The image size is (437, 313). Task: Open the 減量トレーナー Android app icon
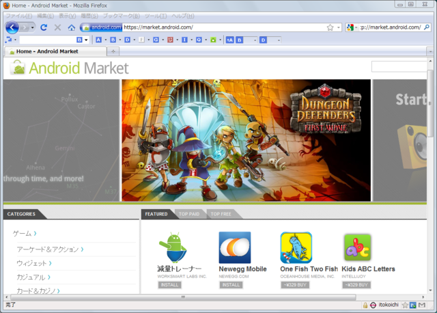[173, 247]
